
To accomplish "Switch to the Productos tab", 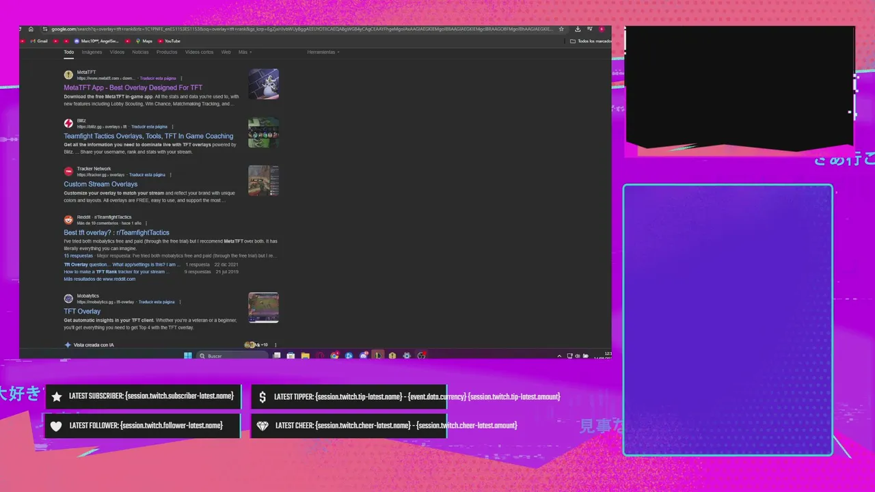I will click(x=167, y=52).
